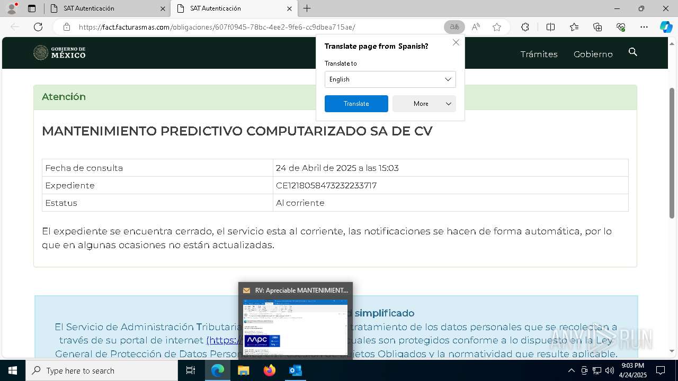
Task: Open a new browser tab
Action: click(307, 8)
